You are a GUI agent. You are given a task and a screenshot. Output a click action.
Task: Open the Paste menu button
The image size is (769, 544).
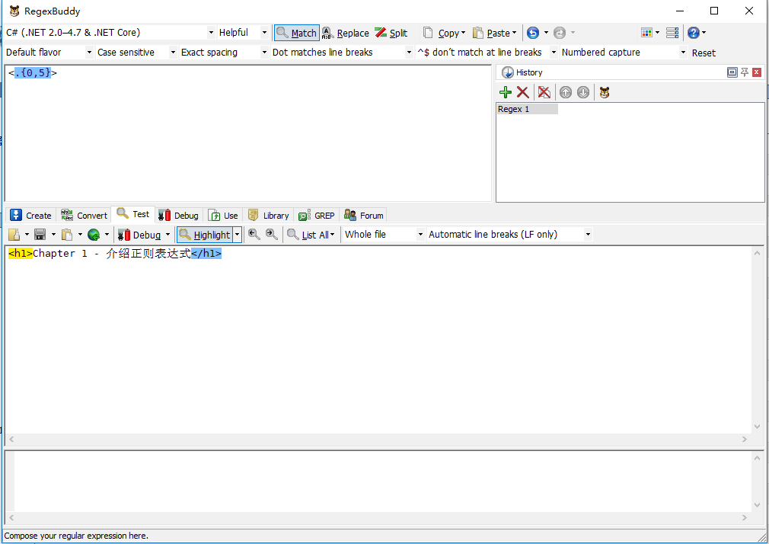pyautogui.click(x=494, y=33)
